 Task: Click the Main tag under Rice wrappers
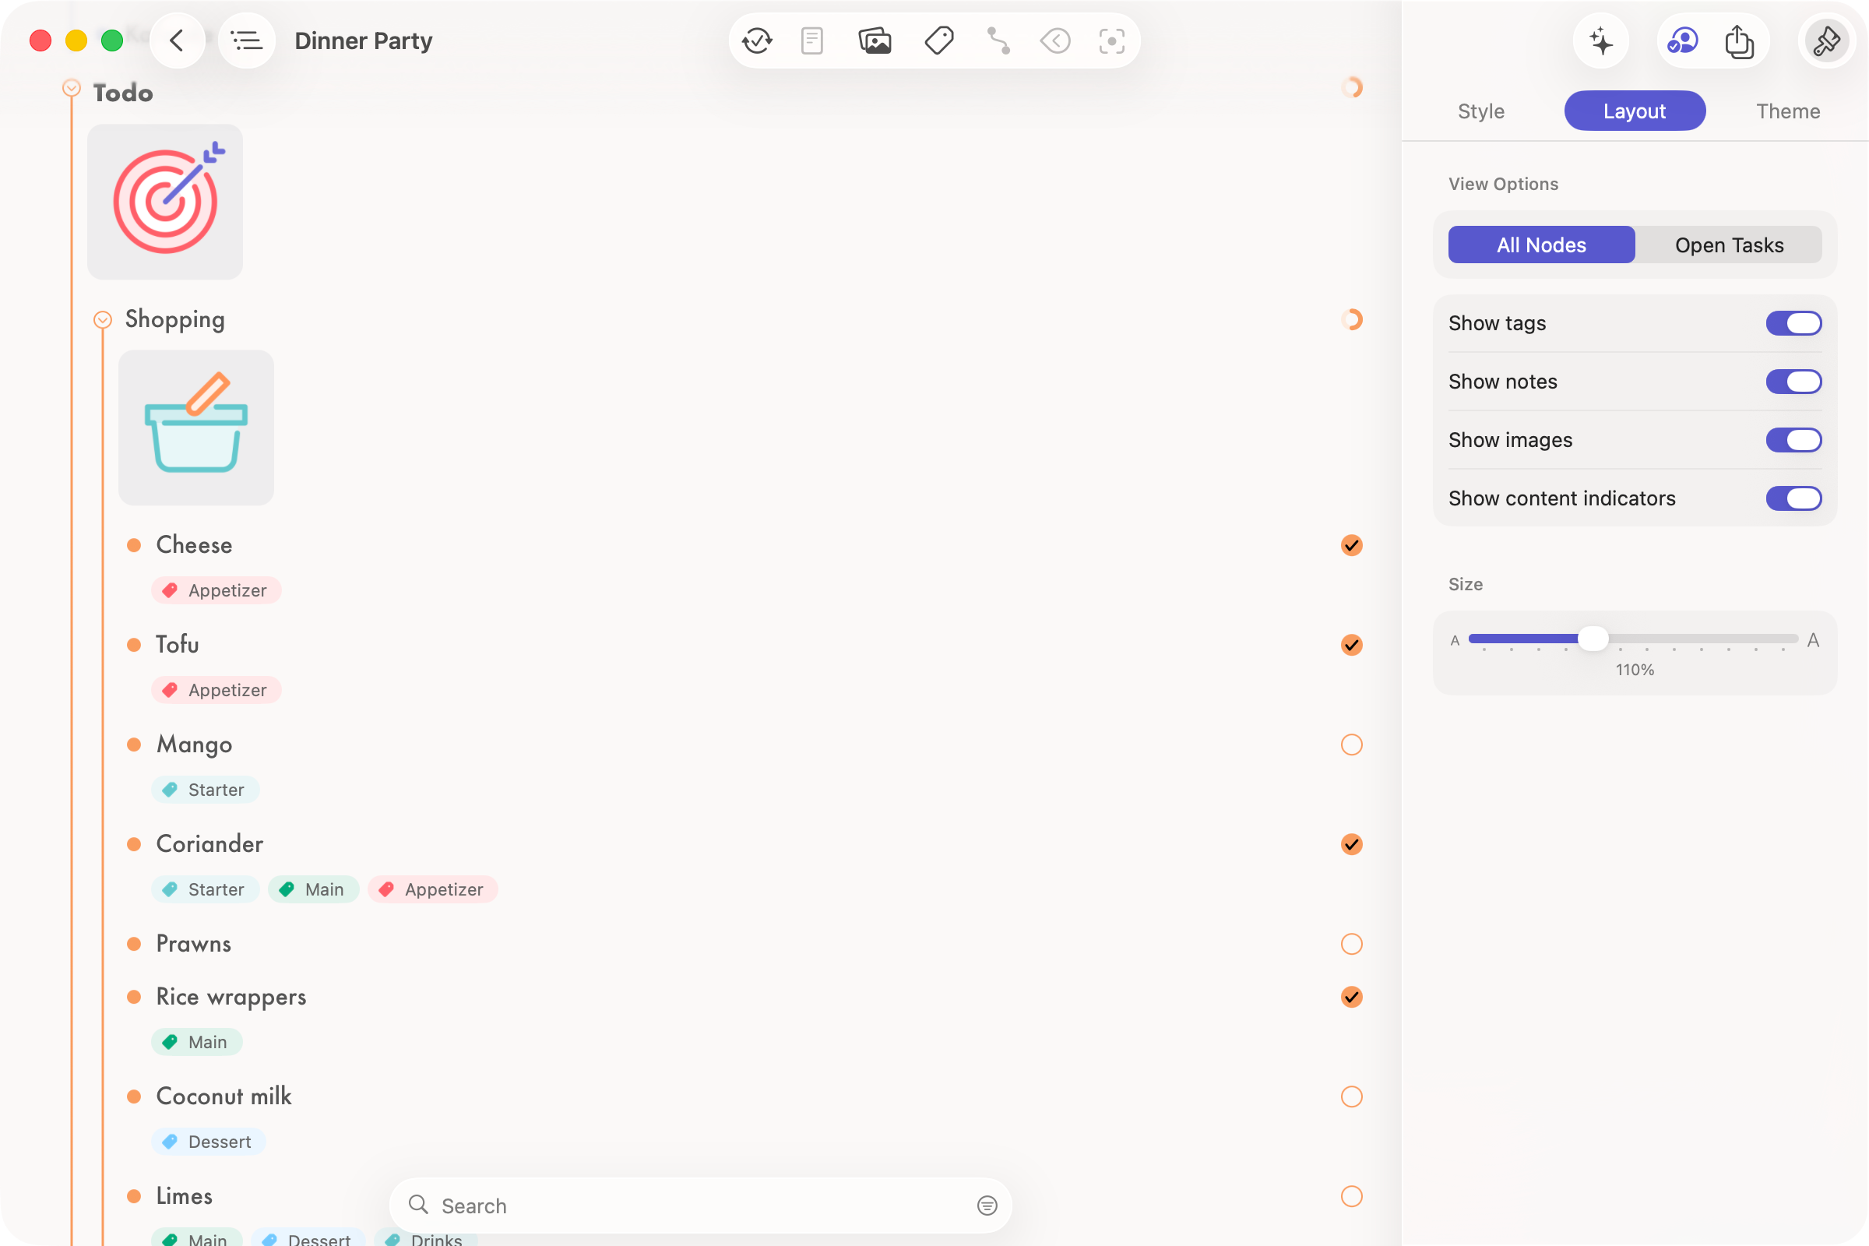(196, 1042)
